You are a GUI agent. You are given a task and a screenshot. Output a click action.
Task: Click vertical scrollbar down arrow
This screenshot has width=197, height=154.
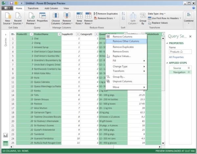tap(163, 143)
